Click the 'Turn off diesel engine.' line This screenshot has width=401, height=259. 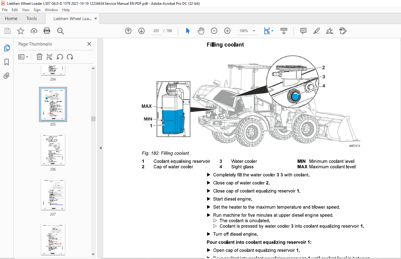click(235, 234)
